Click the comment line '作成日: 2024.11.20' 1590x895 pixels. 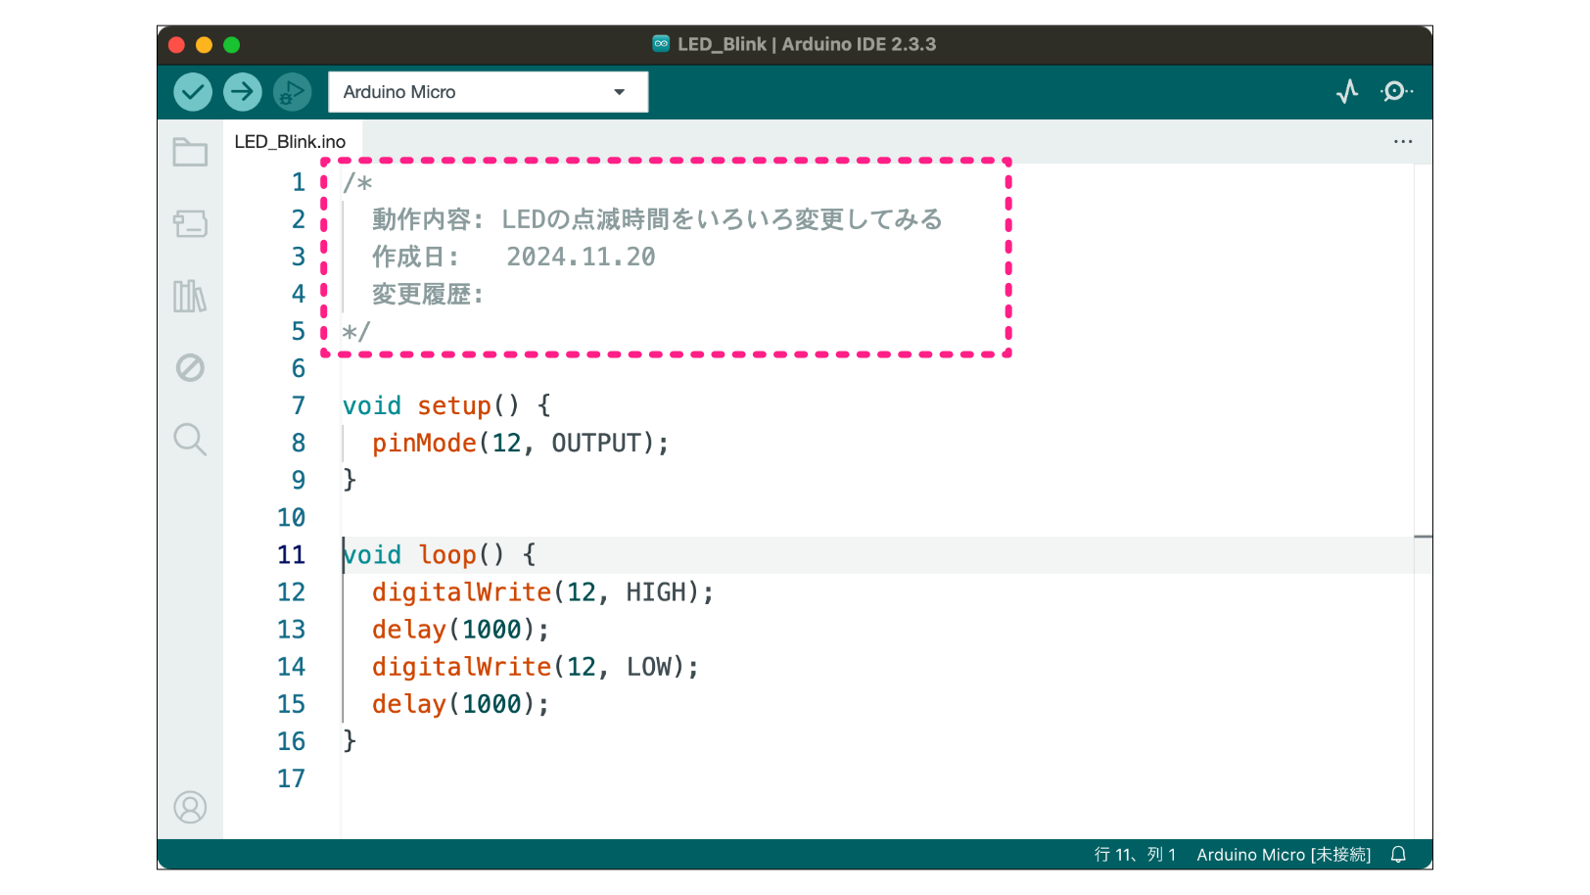pyautogui.click(x=513, y=257)
